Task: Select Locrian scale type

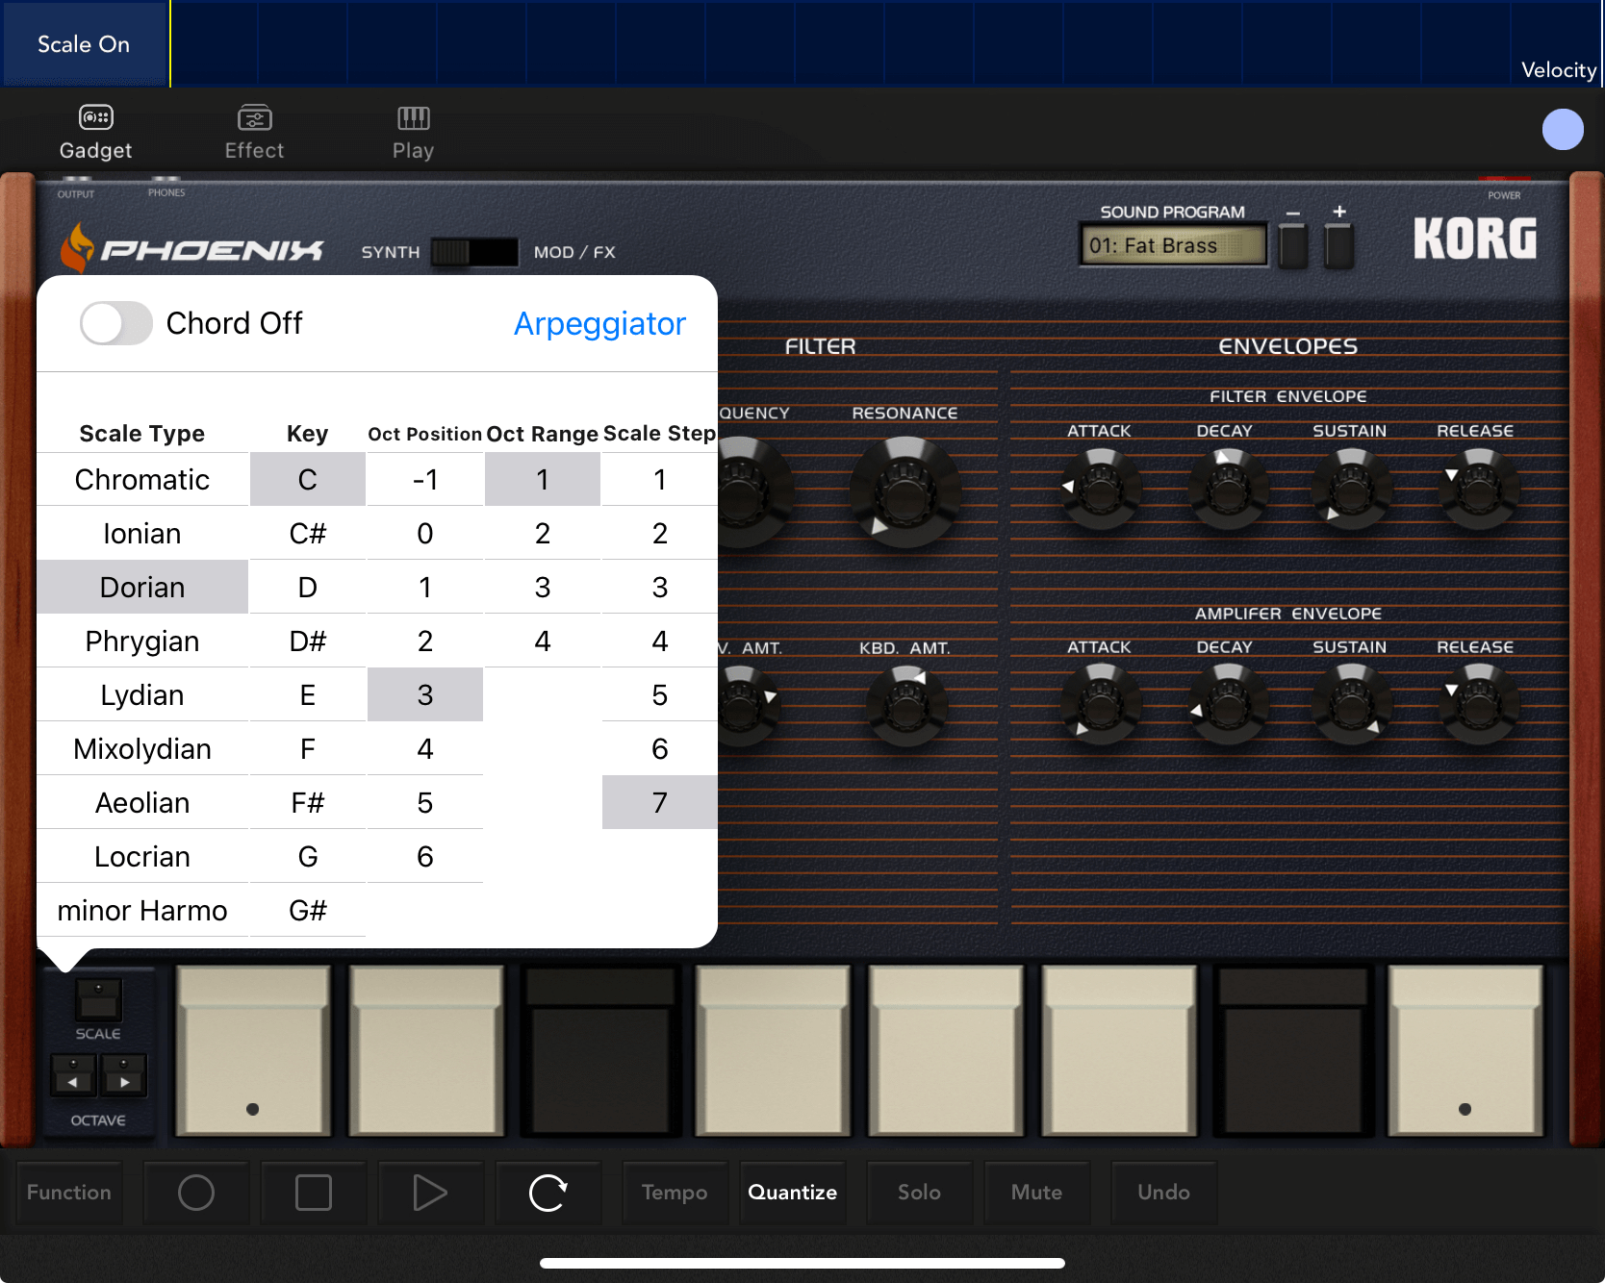Action: click(142, 856)
